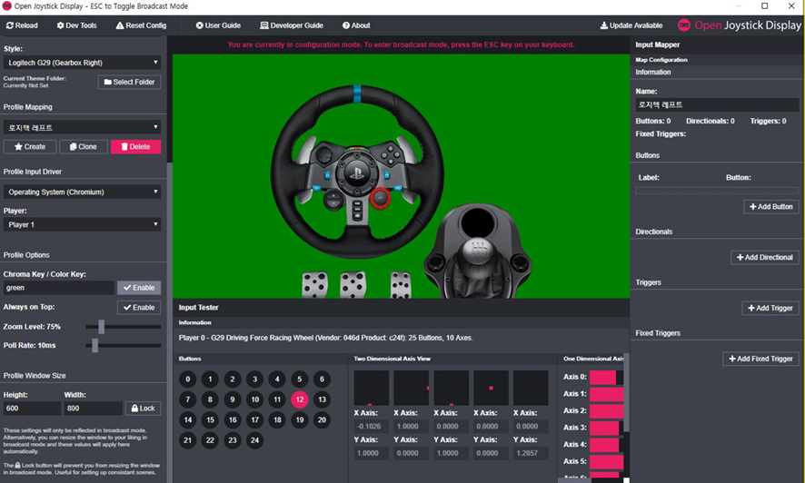Click the Height input field
The width and height of the screenshot is (805, 483).
click(32, 409)
